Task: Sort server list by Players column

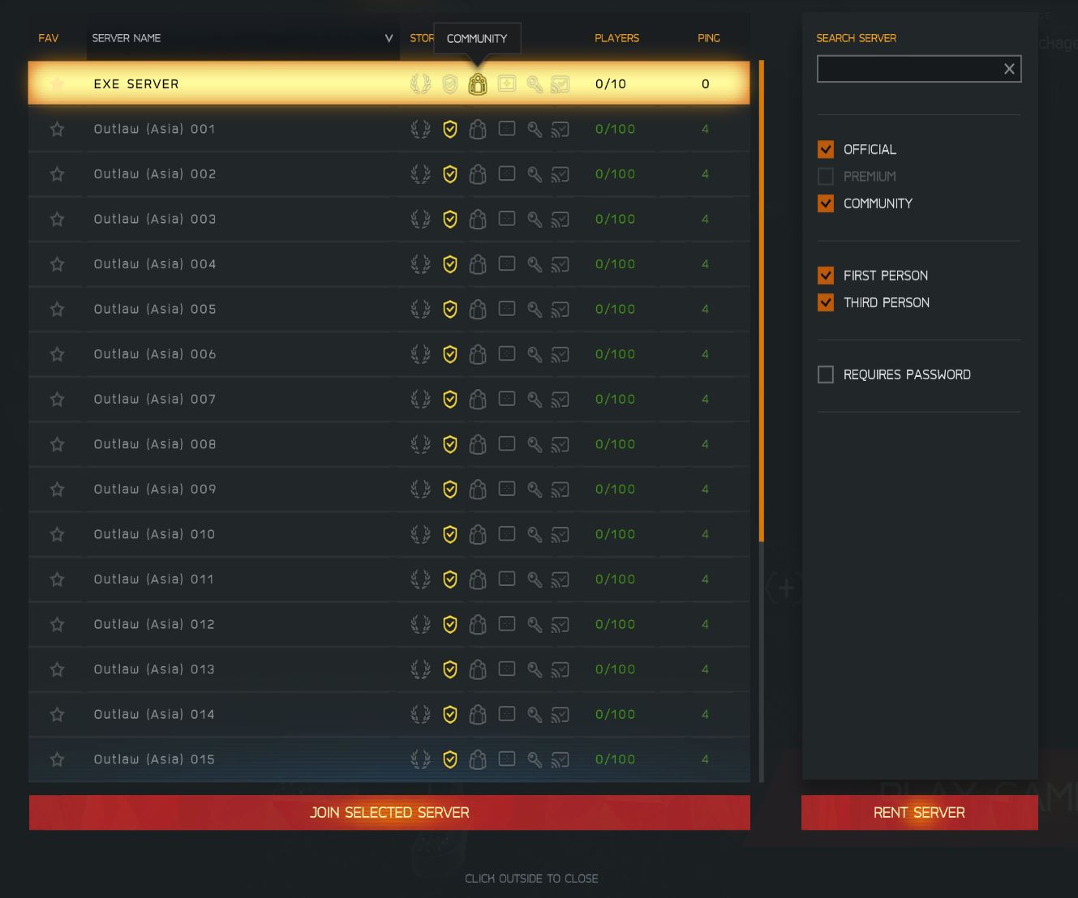Action: point(616,38)
